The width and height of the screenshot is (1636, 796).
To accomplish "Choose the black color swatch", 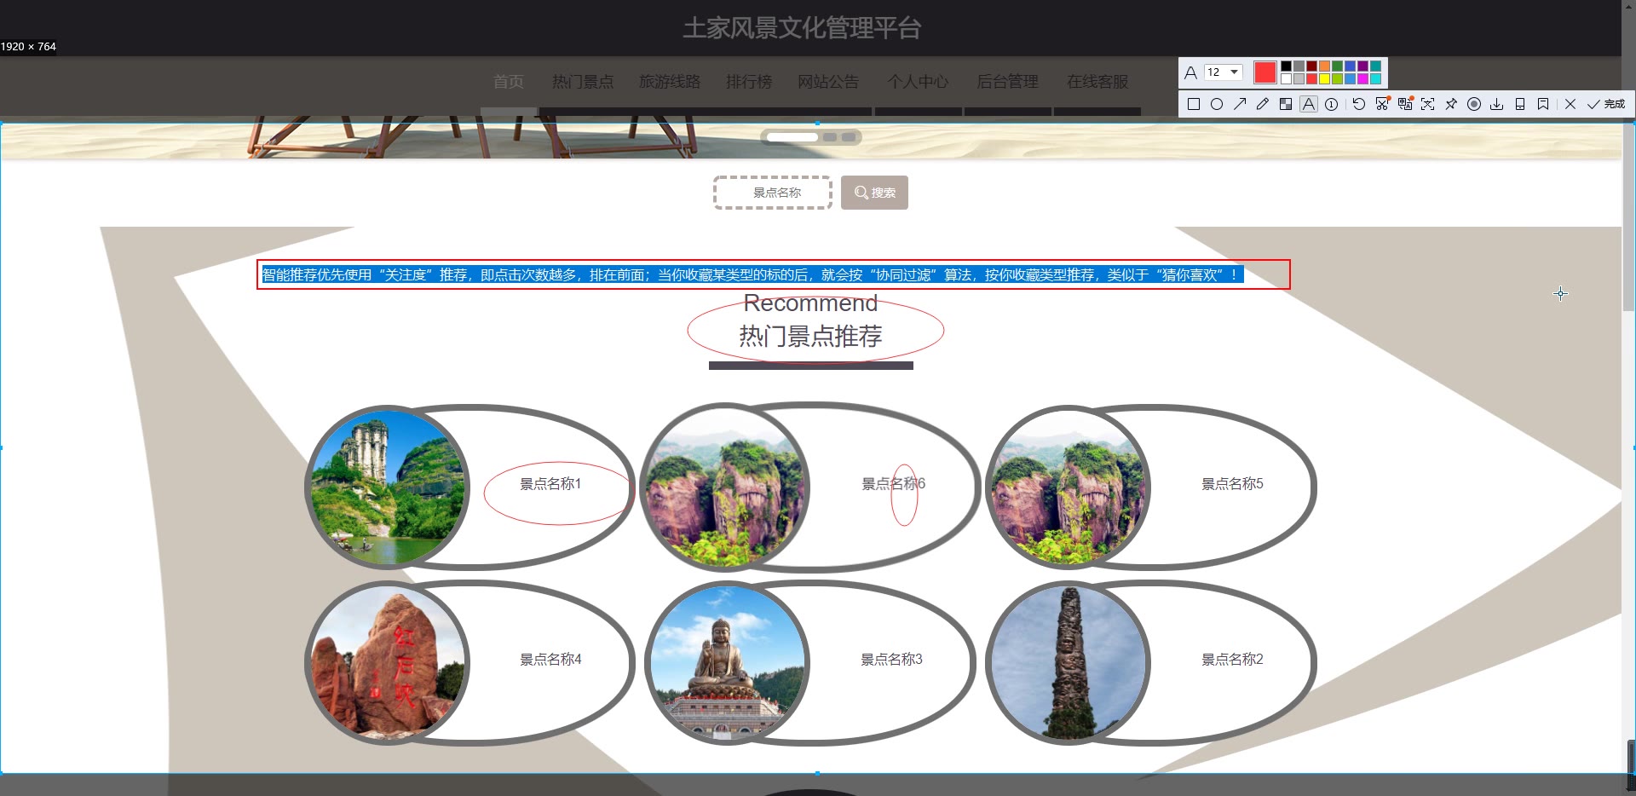I will (x=1286, y=66).
